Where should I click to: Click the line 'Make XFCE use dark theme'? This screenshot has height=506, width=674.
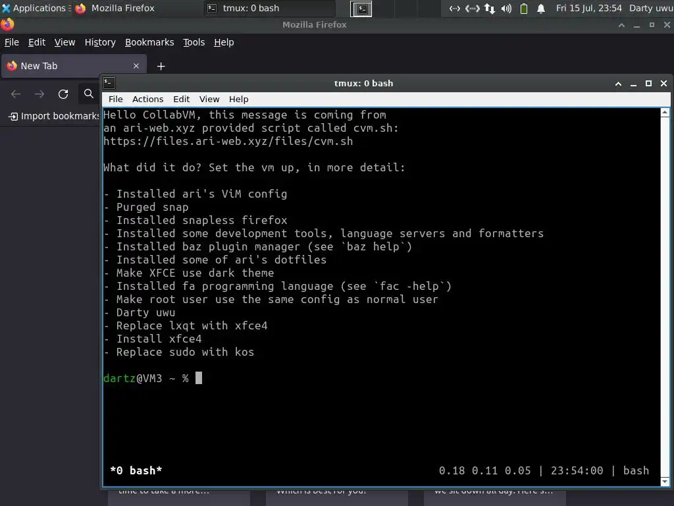189,273
